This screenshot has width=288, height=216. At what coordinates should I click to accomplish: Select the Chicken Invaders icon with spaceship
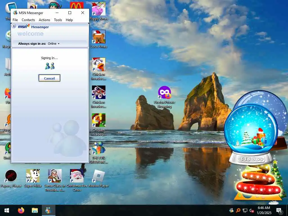[x=99, y=97]
